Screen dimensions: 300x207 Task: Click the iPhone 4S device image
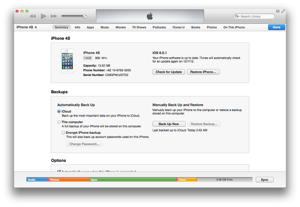[67, 61]
